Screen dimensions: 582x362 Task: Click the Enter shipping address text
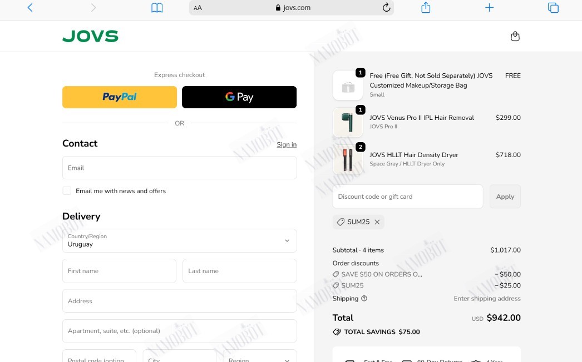487,298
